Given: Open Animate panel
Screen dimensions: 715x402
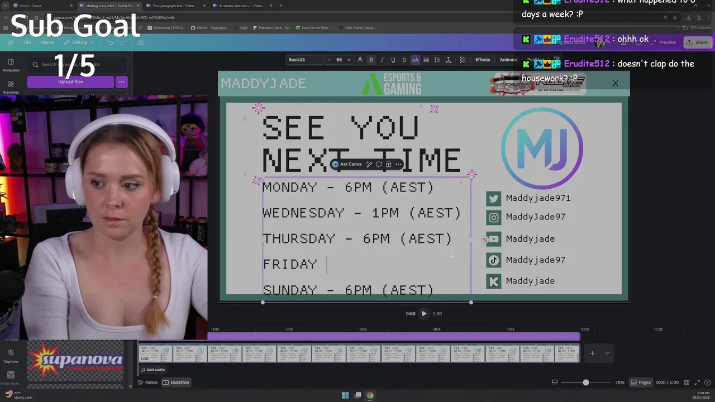Looking at the screenshot, I should click(x=508, y=60).
